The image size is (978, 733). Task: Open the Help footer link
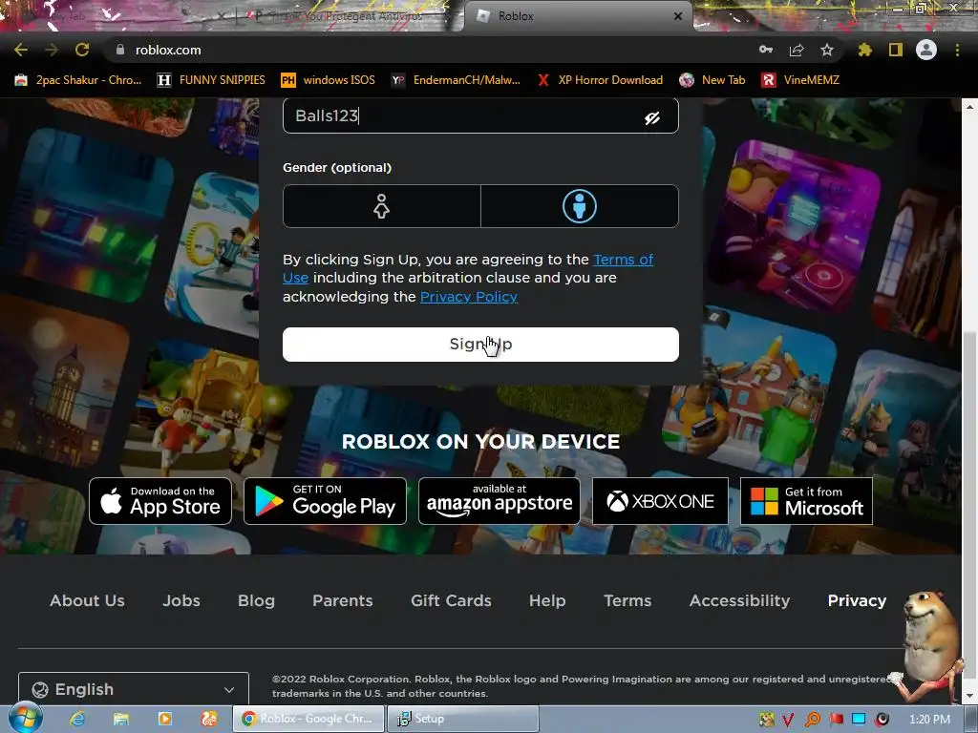547,601
